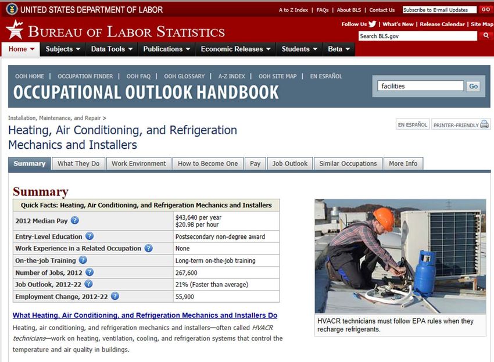
Task: Click the EN ESPAÑOL button beside Printer-Friendly
Action: click(413, 124)
